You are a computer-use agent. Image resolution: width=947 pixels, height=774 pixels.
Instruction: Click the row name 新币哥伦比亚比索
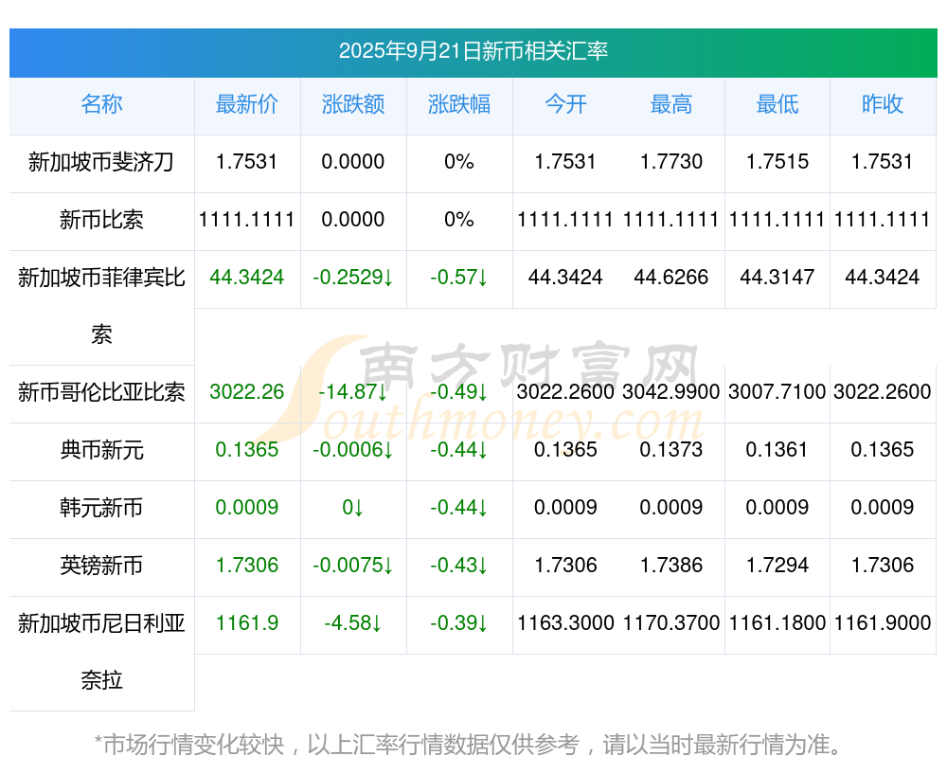[101, 392]
